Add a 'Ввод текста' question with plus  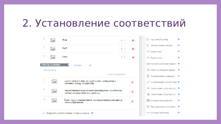pos(179,58)
